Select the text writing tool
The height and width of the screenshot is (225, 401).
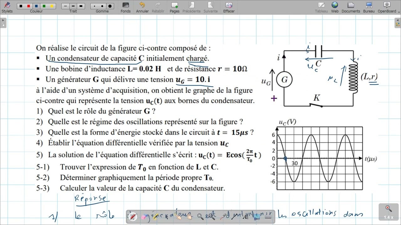(x=246, y=217)
